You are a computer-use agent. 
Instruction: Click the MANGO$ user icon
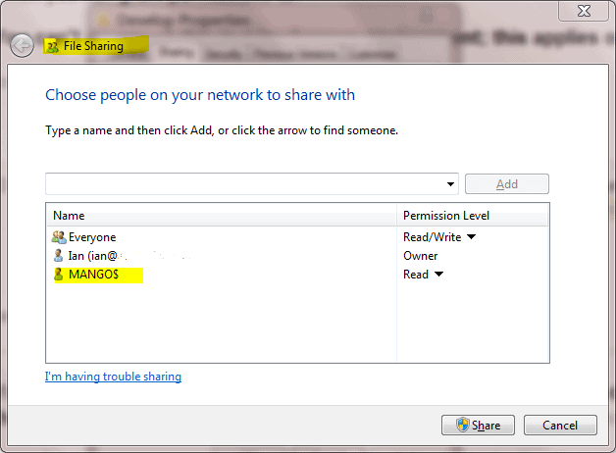[x=59, y=275]
